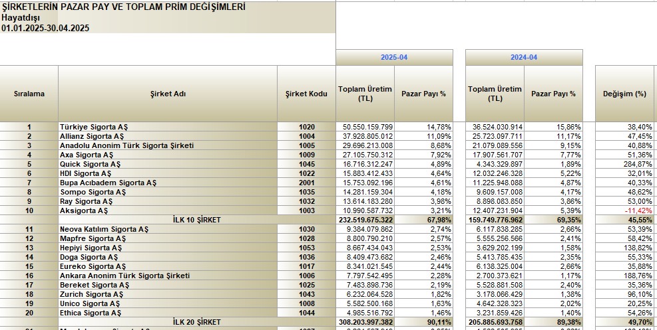The image size is (657, 330).
Task: Select 2024 production value 4.343.329.897
Action: (495, 164)
